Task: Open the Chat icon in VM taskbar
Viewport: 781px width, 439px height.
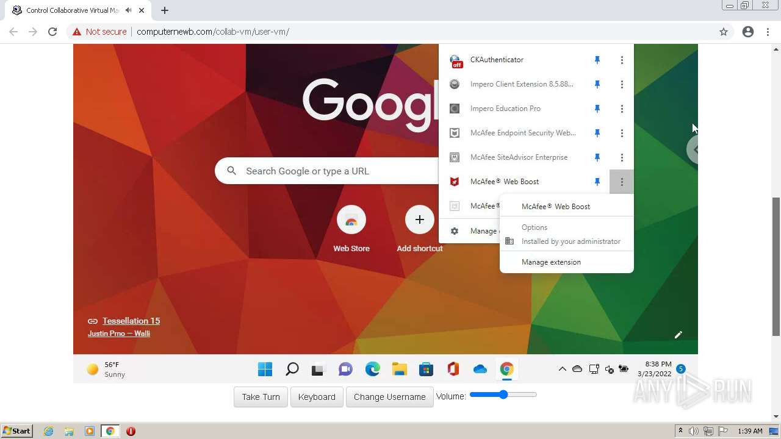Action: pyautogui.click(x=345, y=369)
